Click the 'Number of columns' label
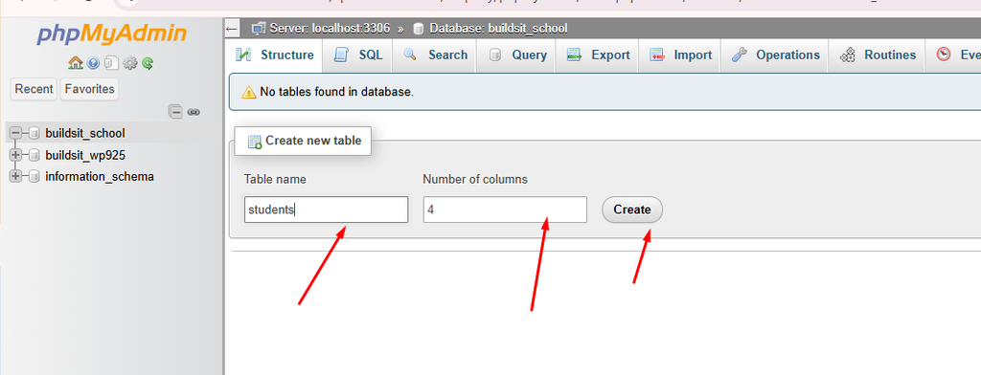 475,180
